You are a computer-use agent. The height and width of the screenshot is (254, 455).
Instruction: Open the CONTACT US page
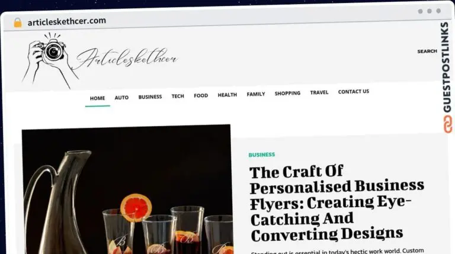pos(354,92)
